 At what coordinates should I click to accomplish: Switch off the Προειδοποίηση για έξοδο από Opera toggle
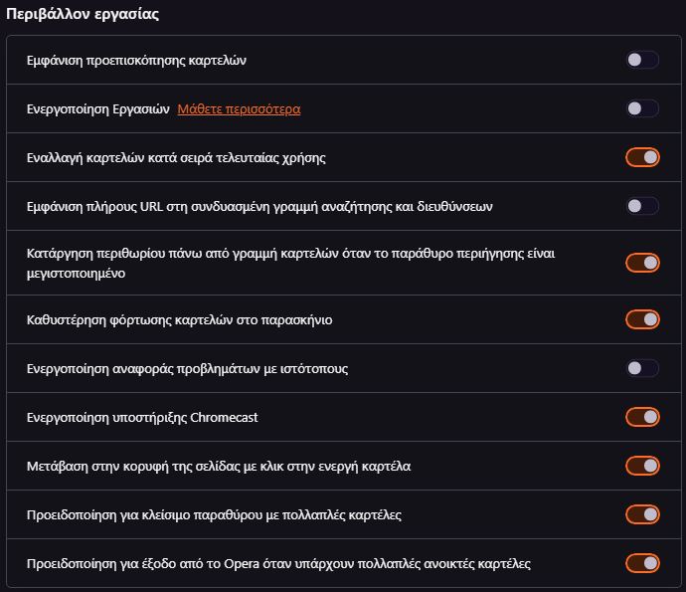tap(642, 563)
